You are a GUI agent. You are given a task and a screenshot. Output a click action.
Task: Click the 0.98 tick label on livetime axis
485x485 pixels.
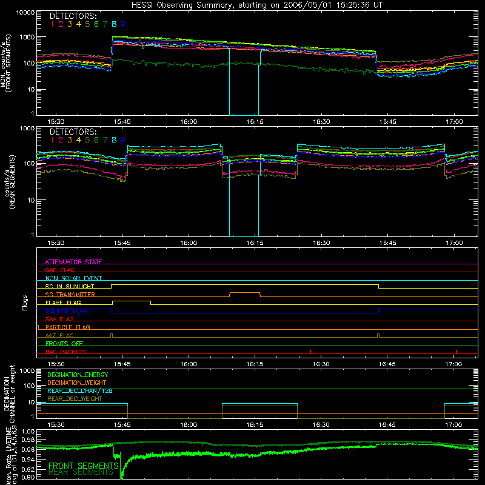click(28, 440)
